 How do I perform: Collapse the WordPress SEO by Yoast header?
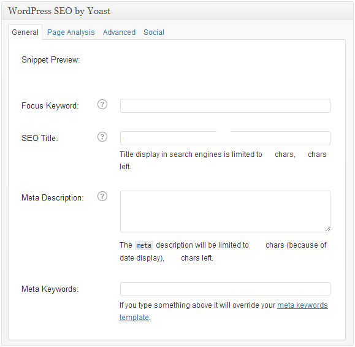(177, 11)
